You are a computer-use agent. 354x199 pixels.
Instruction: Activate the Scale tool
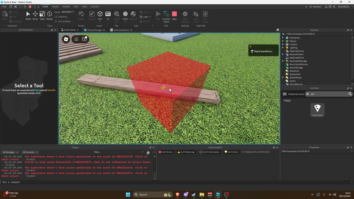tap(42, 15)
